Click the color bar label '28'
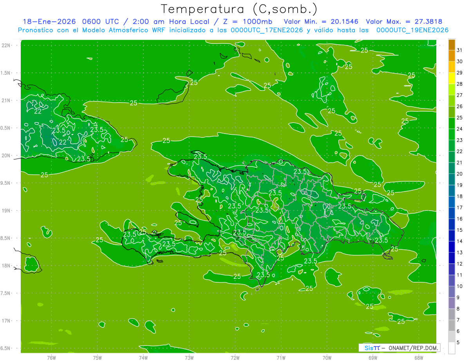The width and height of the screenshot is (470, 363). (x=459, y=84)
